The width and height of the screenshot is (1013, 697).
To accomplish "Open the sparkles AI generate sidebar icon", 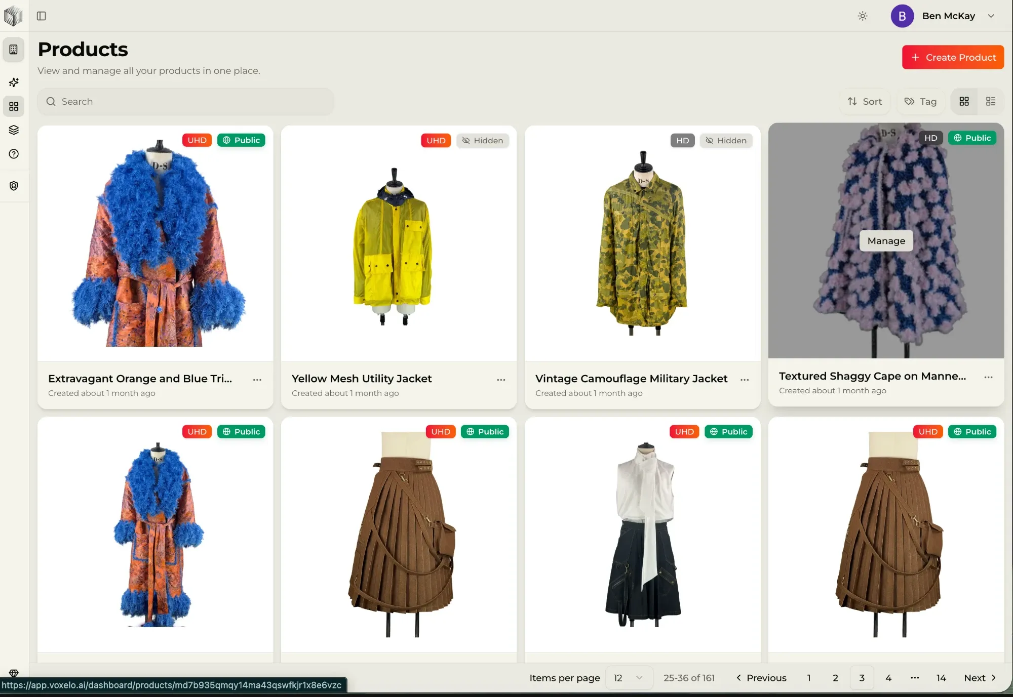I will (14, 82).
